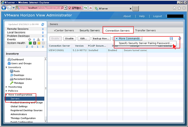Close the #/server browser tab
Image resolution: width=188 pixels, height=127 pixels.
(x=131, y=9)
